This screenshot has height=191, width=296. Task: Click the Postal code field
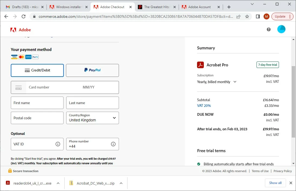tap(37, 118)
